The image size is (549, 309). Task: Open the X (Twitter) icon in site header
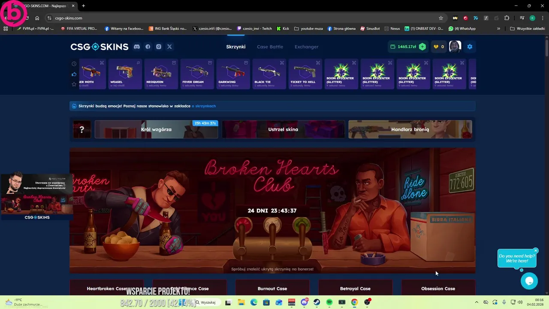pos(169,47)
